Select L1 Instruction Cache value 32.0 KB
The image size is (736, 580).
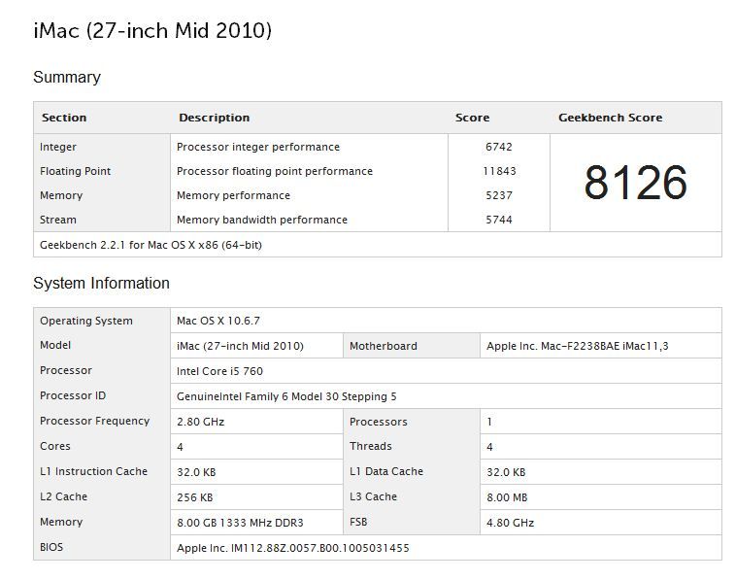[196, 472]
